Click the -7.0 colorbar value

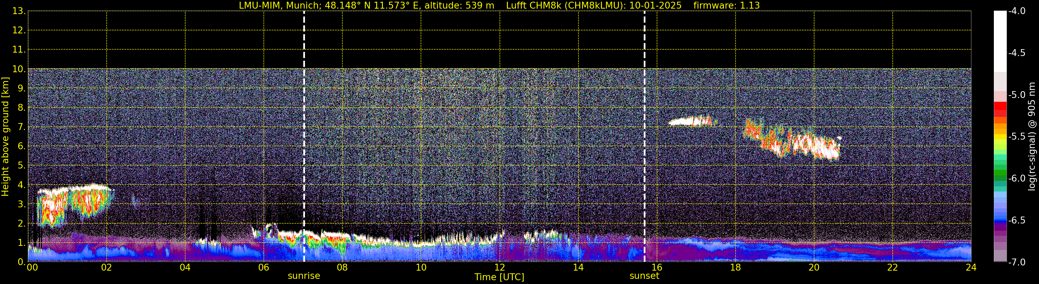1017,262
